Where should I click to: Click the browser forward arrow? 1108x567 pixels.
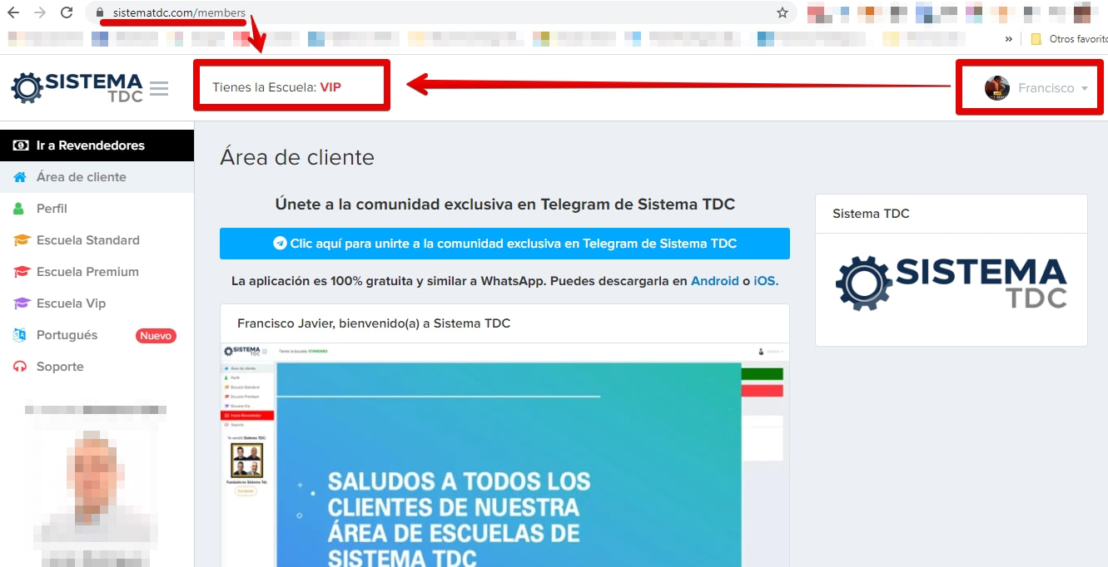tap(39, 12)
